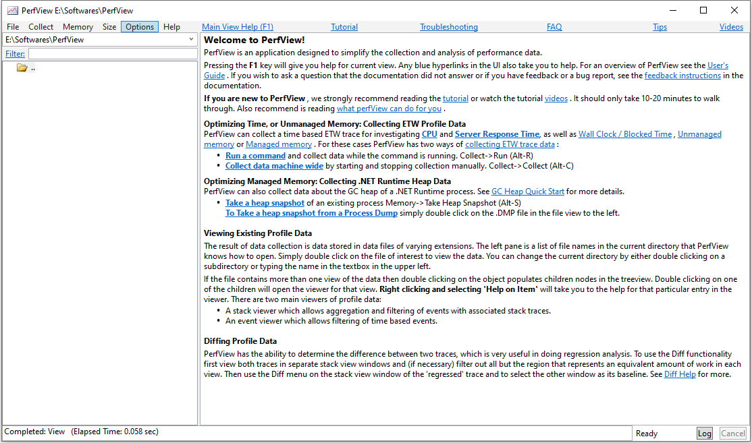Open the Filter help link

[16, 54]
